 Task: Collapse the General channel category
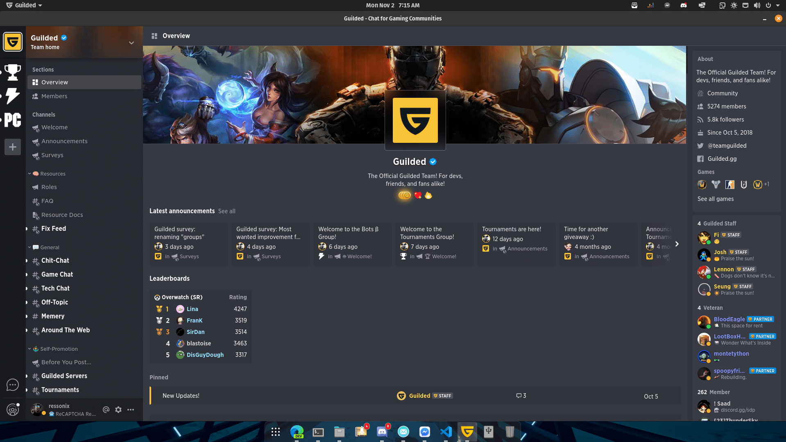(29, 247)
